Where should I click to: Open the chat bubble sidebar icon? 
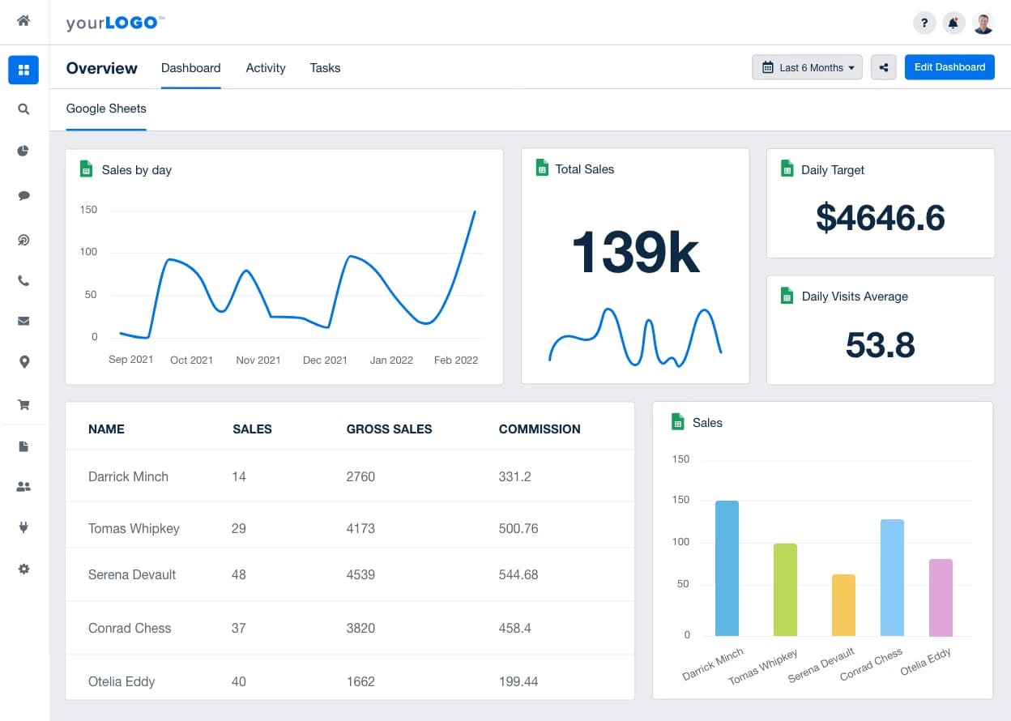click(x=23, y=195)
